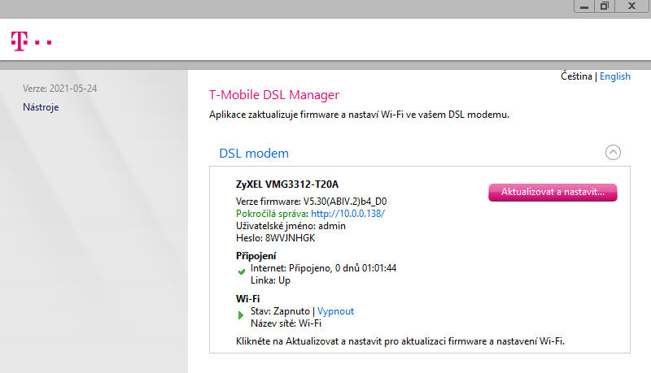The width and height of the screenshot is (651, 373).
Task: Open the Nástroje menu in sidebar
Action: pyautogui.click(x=41, y=107)
